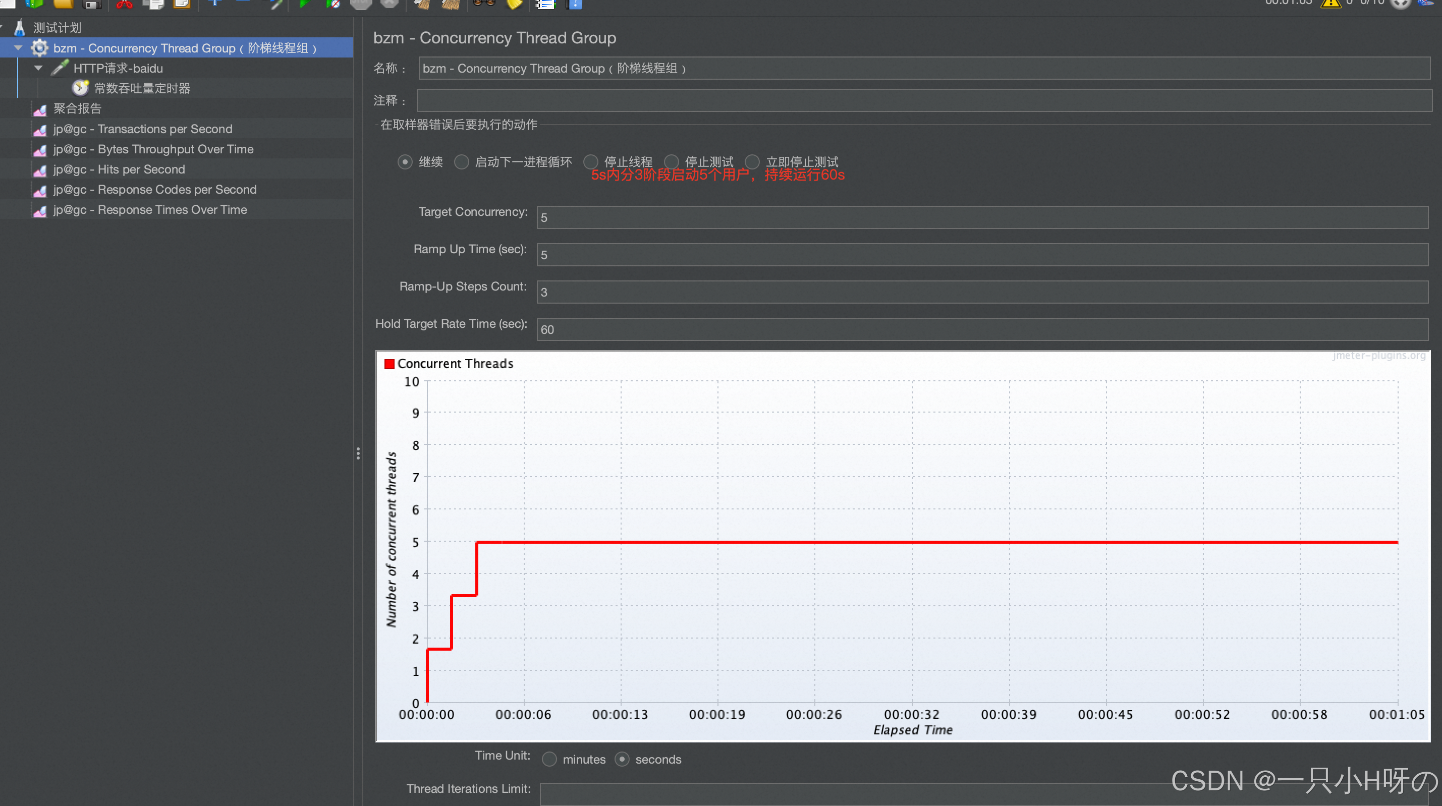Open the Function Helper list icon
This screenshot has height=806, width=1442.
545,4
